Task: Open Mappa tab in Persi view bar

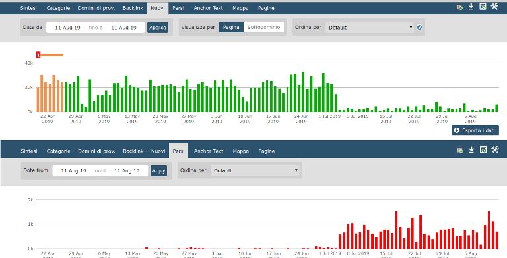Action: click(241, 151)
